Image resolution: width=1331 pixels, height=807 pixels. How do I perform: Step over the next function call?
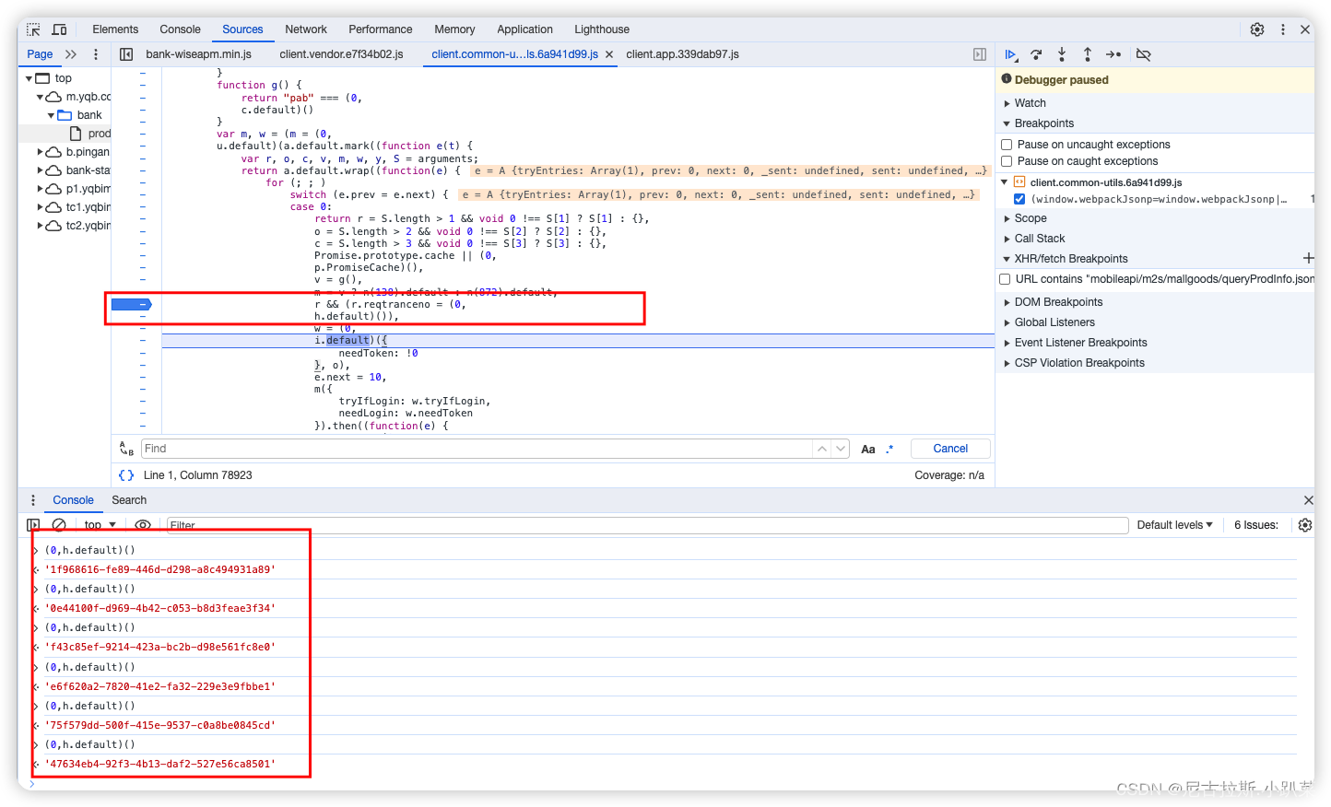tap(1036, 54)
